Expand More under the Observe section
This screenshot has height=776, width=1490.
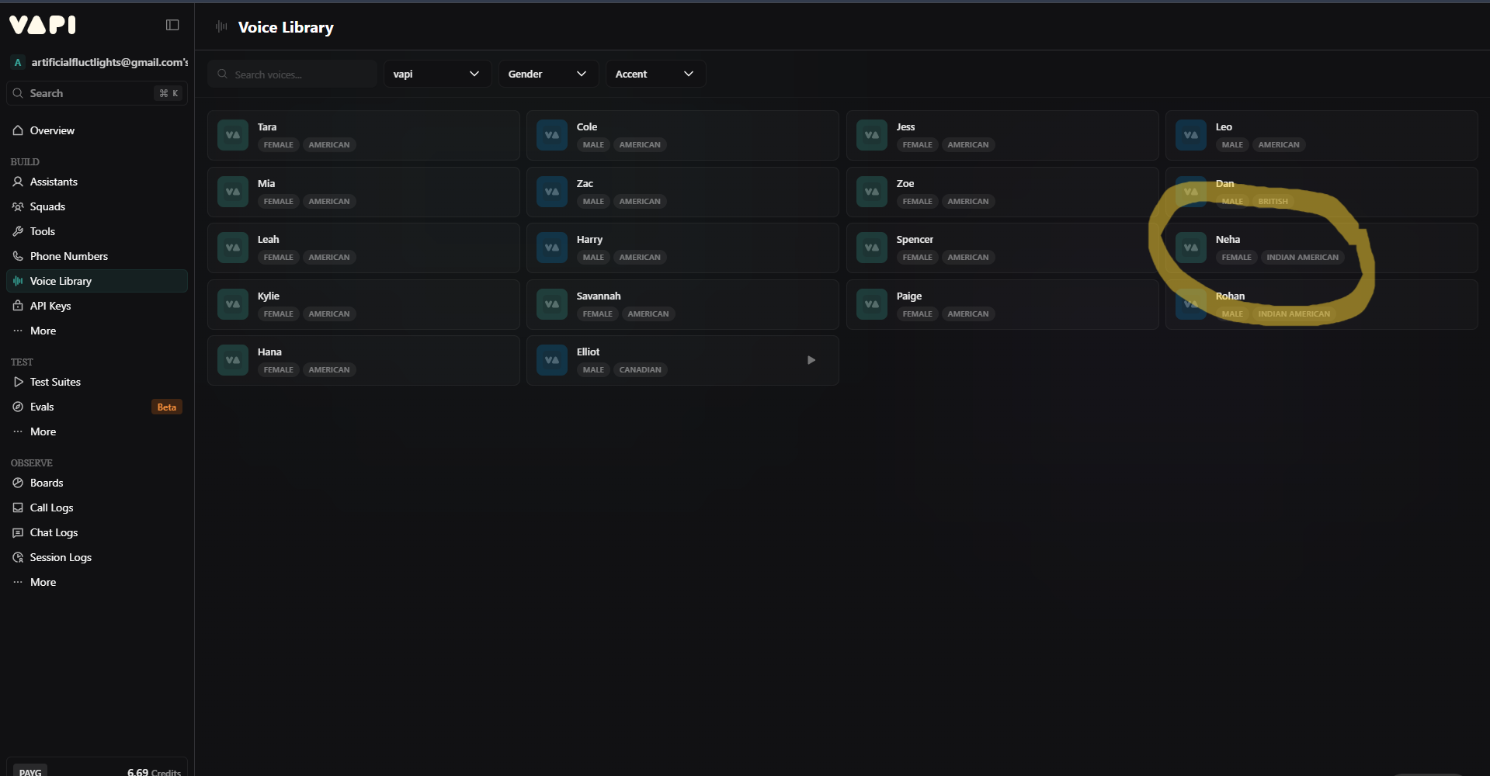(x=97, y=582)
